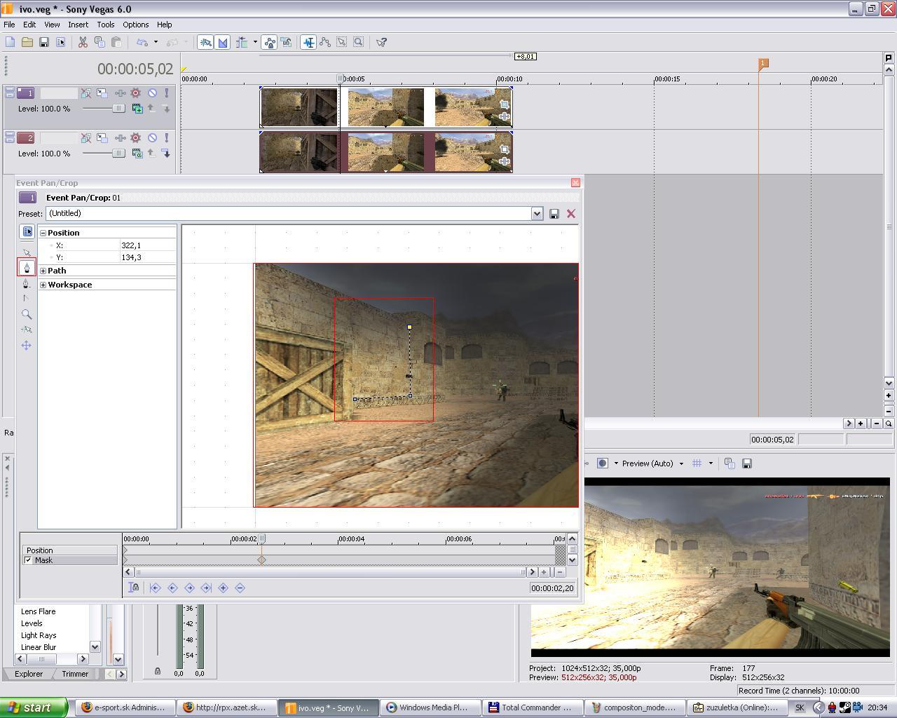Image resolution: width=897 pixels, height=718 pixels.
Task: Click track 2 Level slider handle
Action: pos(118,153)
